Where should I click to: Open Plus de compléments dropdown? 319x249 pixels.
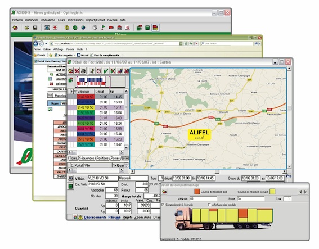coord(107,55)
